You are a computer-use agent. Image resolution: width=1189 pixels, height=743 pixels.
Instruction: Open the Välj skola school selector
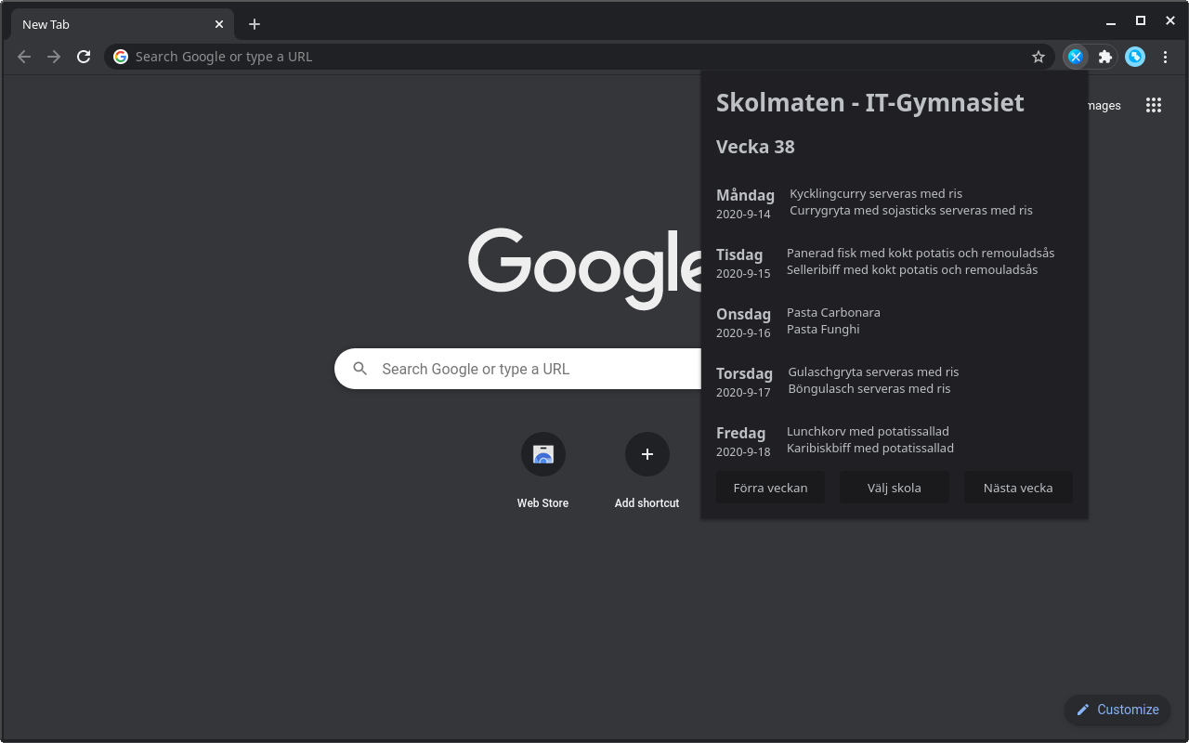[x=894, y=487]
